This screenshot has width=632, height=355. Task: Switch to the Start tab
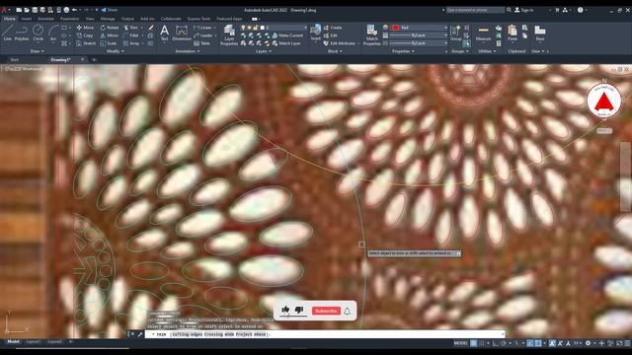15,59
